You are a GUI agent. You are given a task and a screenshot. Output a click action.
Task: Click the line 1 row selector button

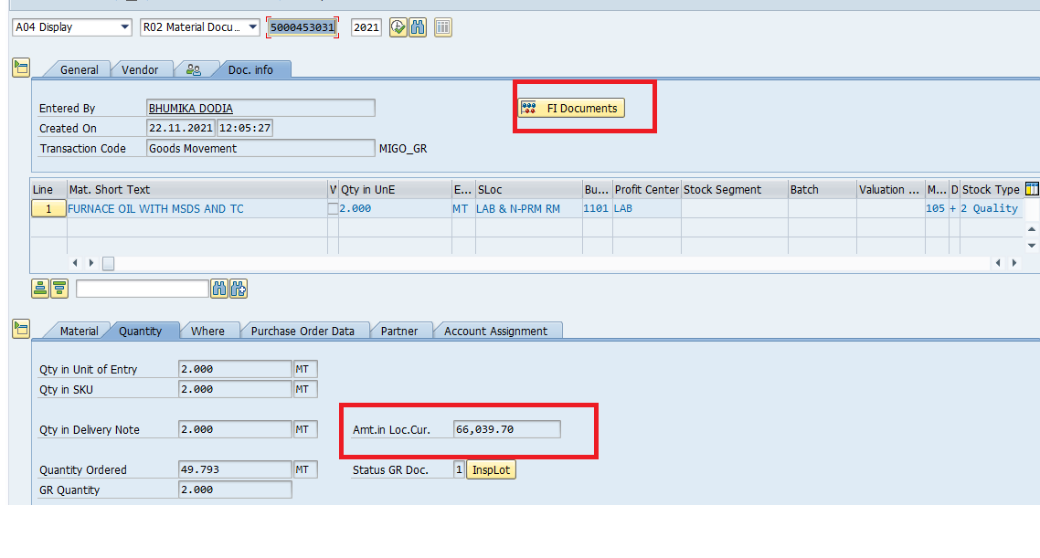pos(48,209)
